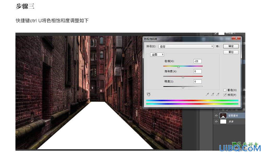This screenshot has height=152, width=261.
Task: Click the 背景素材 layer name
Action: coord(233,115)
